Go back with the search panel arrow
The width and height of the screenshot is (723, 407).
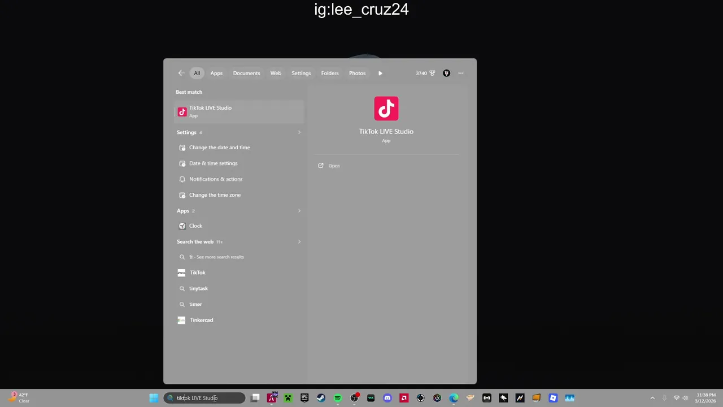(x=181, y=73)
